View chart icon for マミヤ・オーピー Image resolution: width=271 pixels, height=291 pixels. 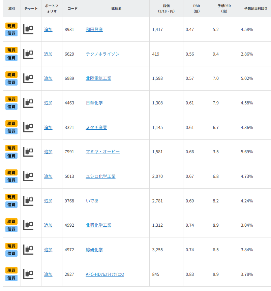click(x=28, y=152)
